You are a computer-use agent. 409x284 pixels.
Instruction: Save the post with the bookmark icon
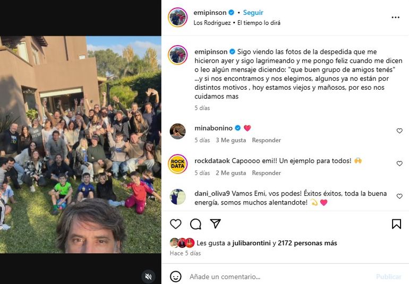(x=396, y=224)
